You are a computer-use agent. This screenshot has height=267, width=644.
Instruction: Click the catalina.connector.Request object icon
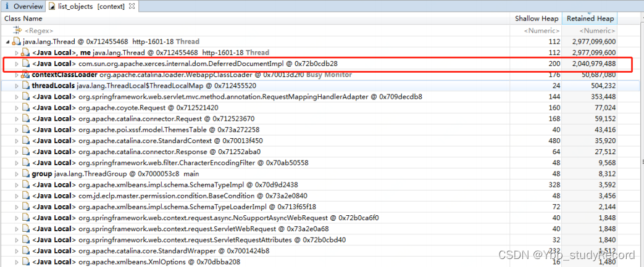pos(25,118)
